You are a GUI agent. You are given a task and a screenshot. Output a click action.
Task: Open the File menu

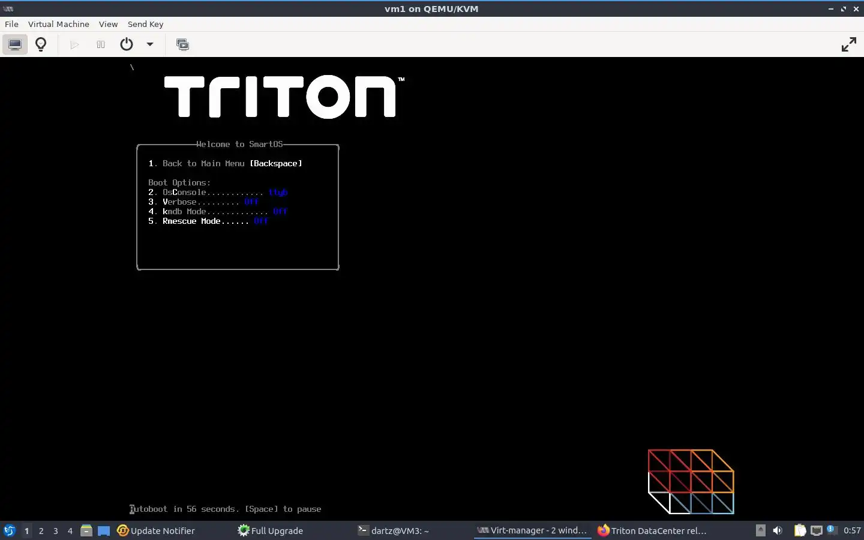coord(11,24)
